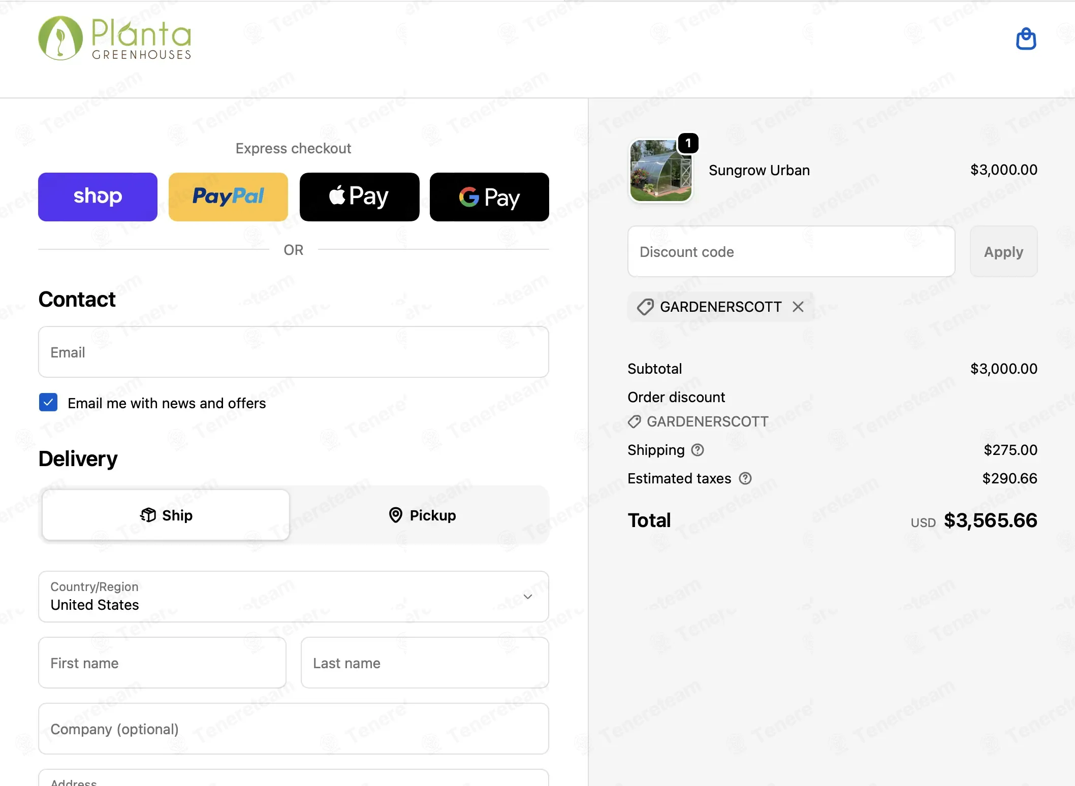1075x786 pixels.
Task: Click the $275.00 shipping value
Action: (x=1010, y=450)
